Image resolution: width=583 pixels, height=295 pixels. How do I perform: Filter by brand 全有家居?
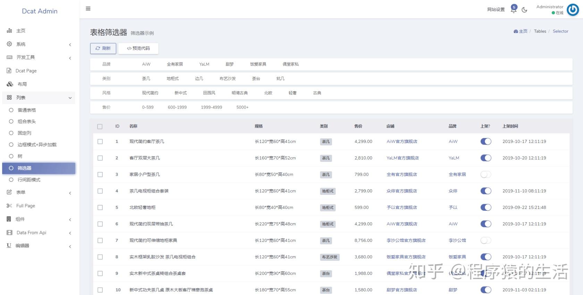[175, 64]
